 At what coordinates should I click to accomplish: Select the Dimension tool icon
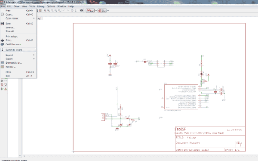click(x=6, y=81)
